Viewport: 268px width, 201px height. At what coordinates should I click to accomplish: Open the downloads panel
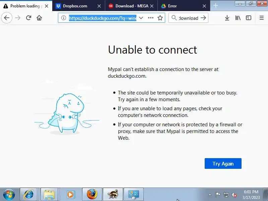[x=227, y=18]
